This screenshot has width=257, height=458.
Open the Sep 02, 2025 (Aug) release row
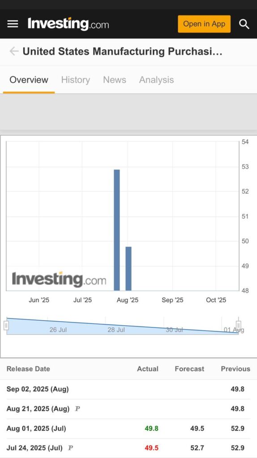tap(128, 389)
